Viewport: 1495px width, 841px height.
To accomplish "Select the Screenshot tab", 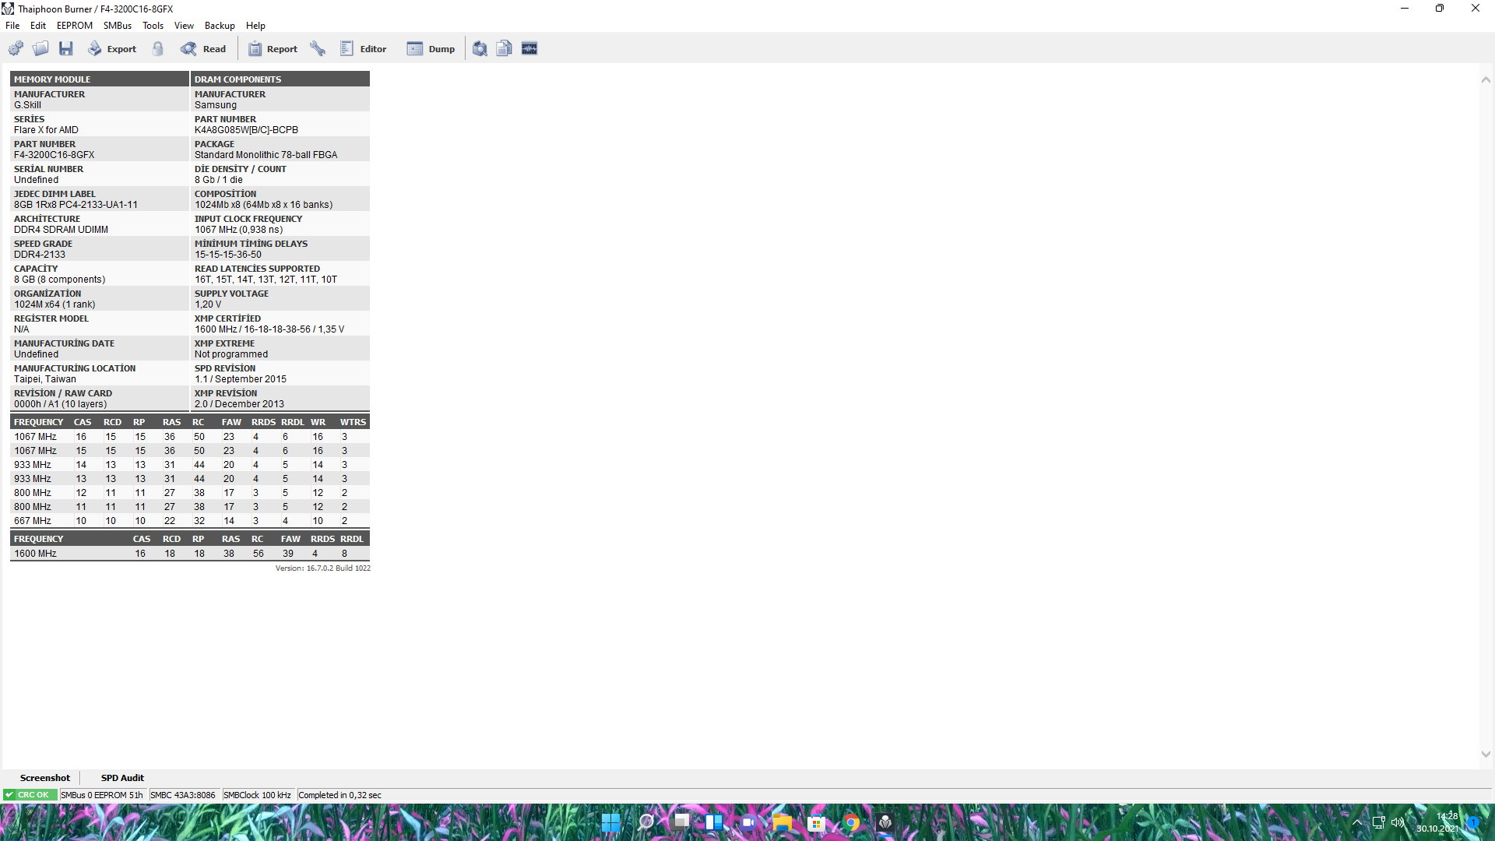I will tap(44, 778).
